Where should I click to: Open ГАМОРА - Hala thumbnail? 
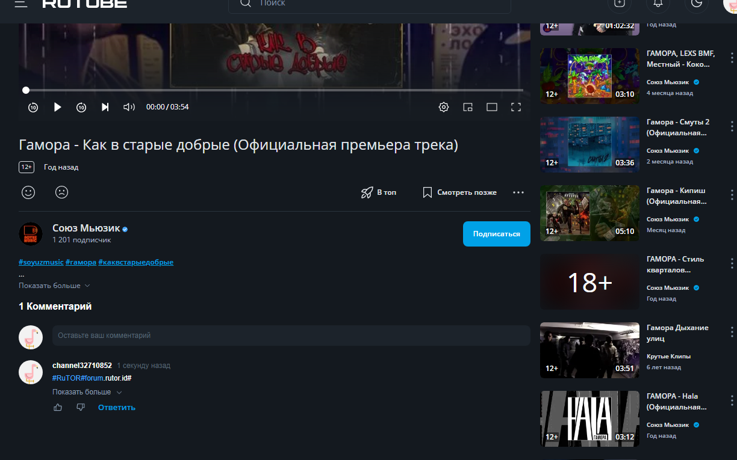pos(589,419)
